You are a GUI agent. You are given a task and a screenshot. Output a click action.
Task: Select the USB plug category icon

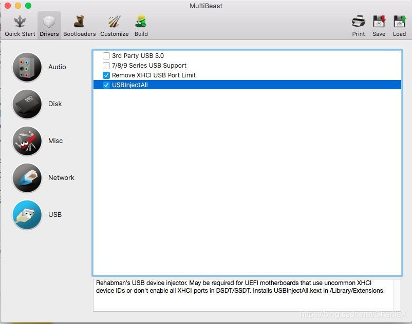[27, 215]
